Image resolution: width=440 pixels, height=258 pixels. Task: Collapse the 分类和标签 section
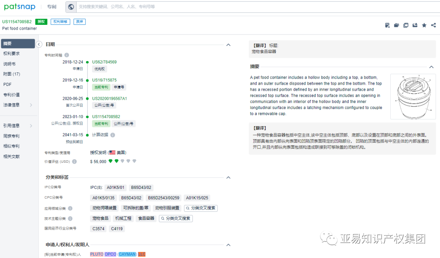point(229,177)
